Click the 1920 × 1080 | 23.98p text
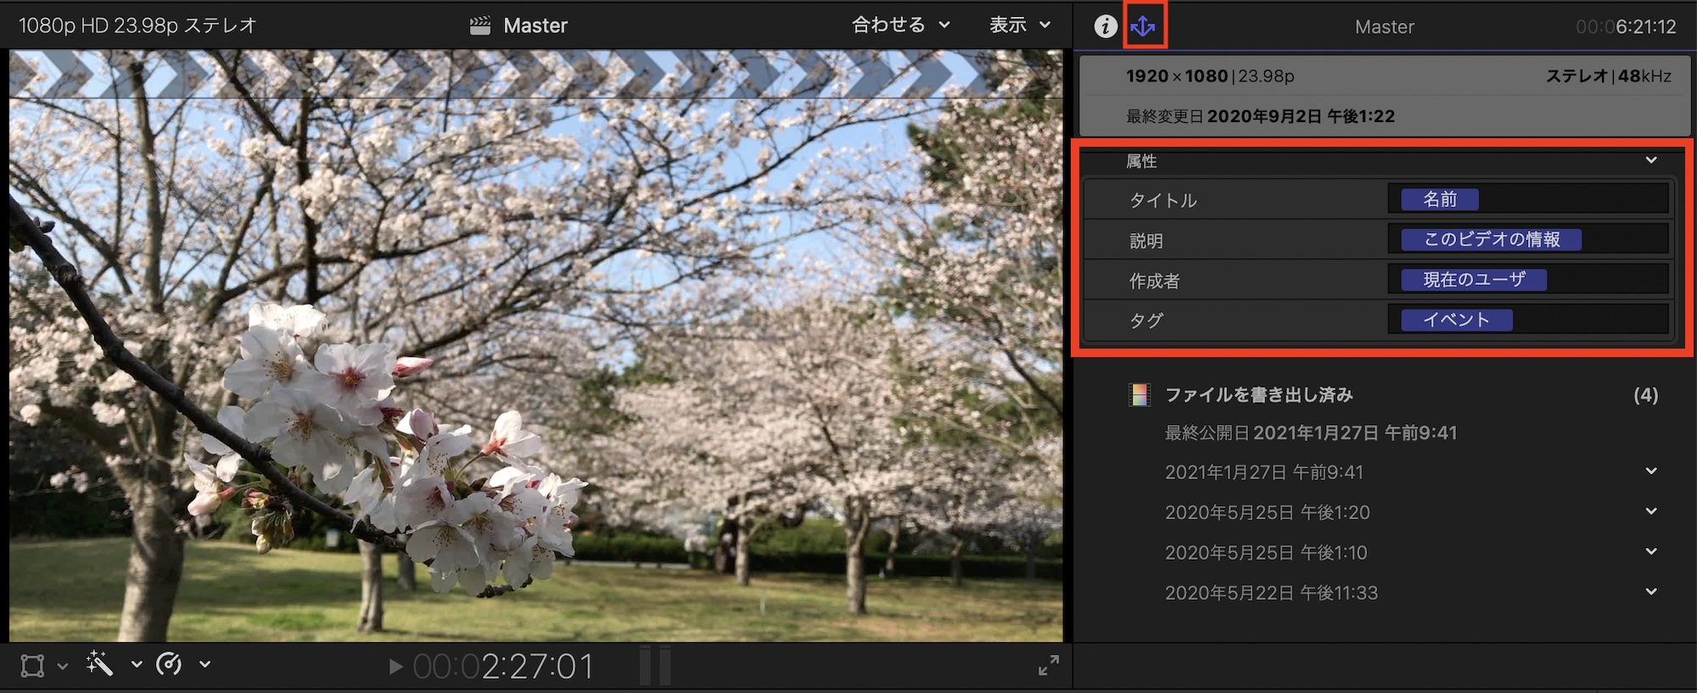Screen dimensions: 1697x693 click(1210, 76)
